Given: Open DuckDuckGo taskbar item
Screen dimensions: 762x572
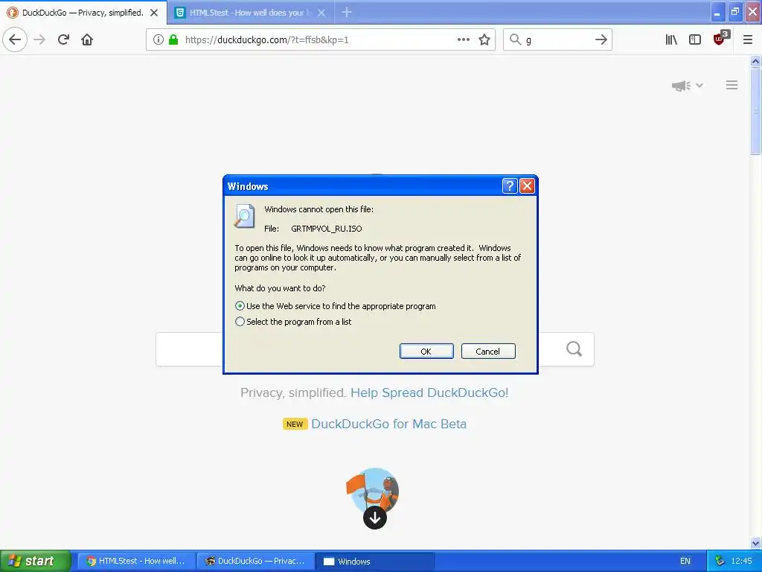Looking at the screenshot, I should (255, 561).
